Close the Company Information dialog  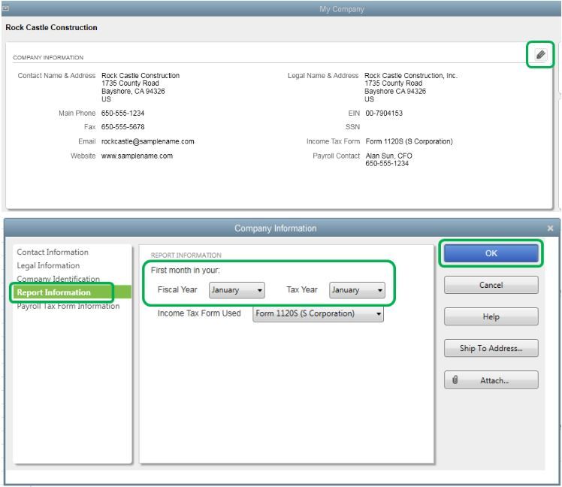tap(550, 228)
